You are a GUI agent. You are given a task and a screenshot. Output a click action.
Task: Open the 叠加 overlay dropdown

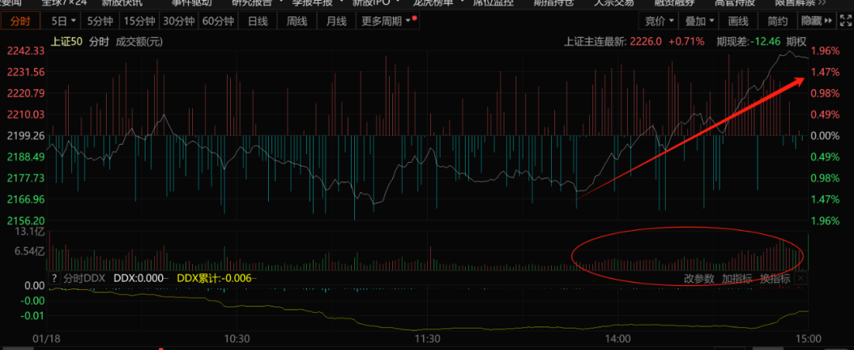699,22
